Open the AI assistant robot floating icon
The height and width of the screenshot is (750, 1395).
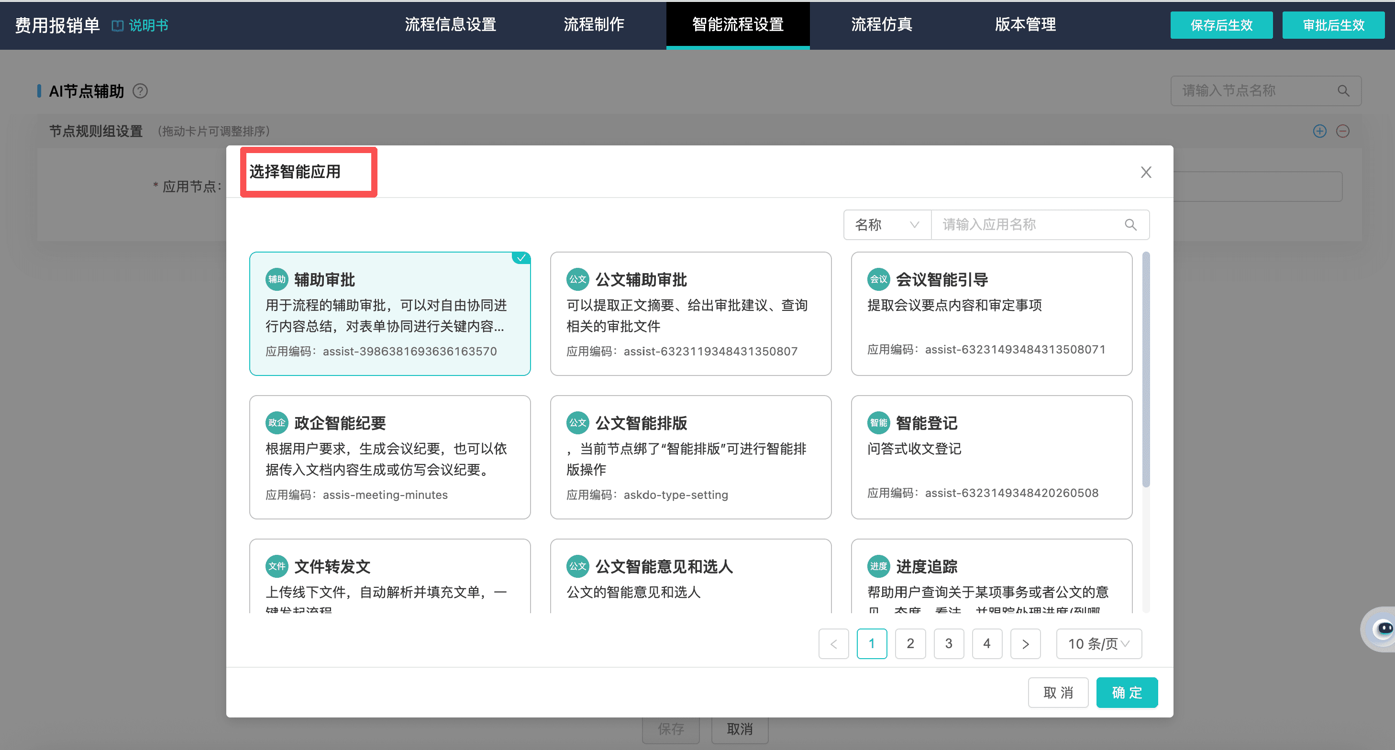click(1380, 629)
